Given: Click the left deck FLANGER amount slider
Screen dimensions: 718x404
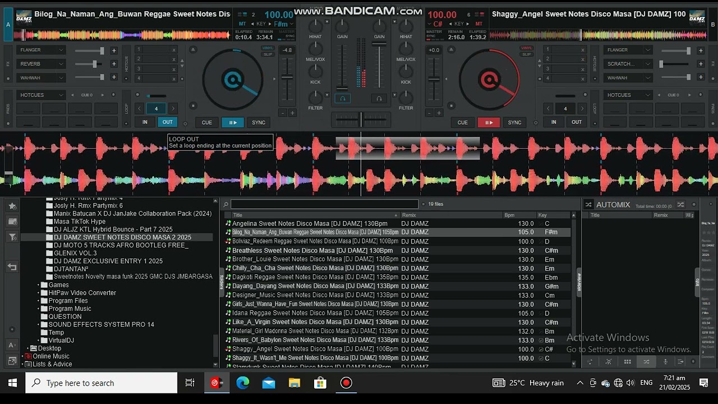Looking at the screenshot, I should 91,50.
